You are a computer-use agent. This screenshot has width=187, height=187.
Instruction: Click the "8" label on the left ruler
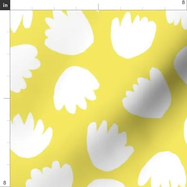coord(4,183)
